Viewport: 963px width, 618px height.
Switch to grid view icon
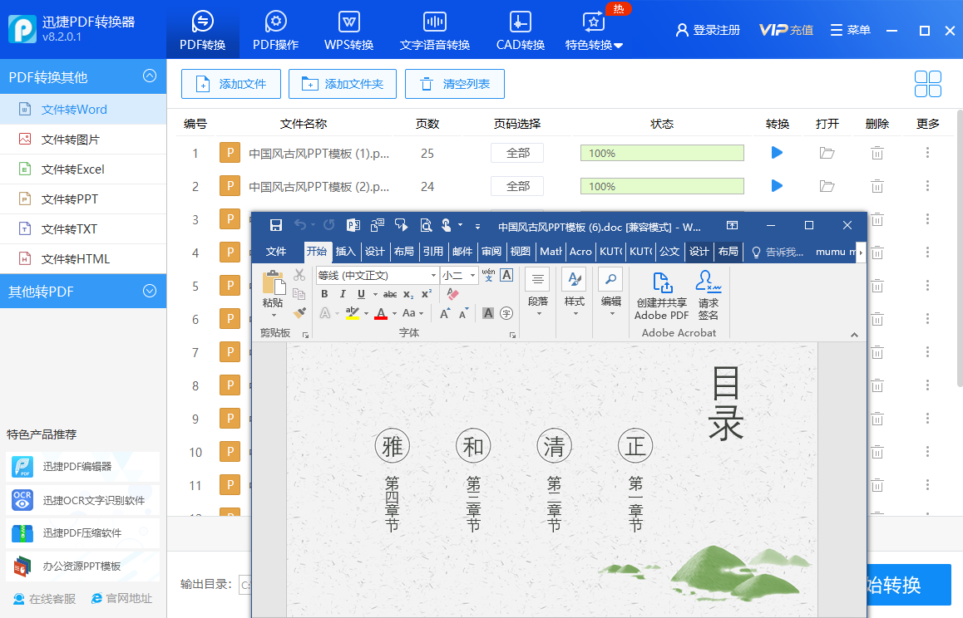tap(927, 84)
